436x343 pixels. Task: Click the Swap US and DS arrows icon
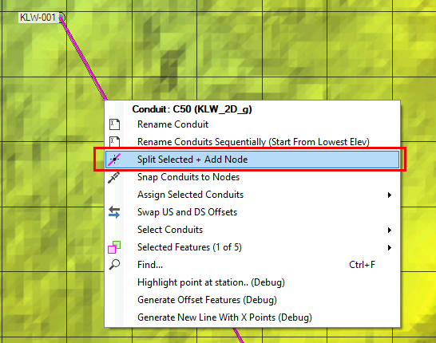pos(114,212)
